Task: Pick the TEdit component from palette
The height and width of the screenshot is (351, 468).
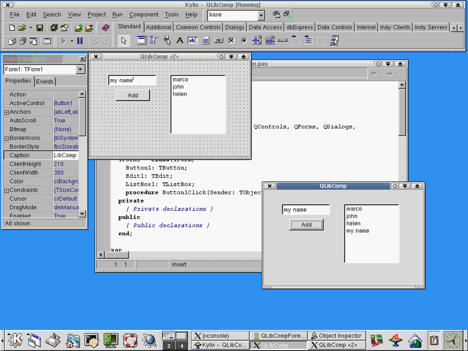Action: coord(192,41)
